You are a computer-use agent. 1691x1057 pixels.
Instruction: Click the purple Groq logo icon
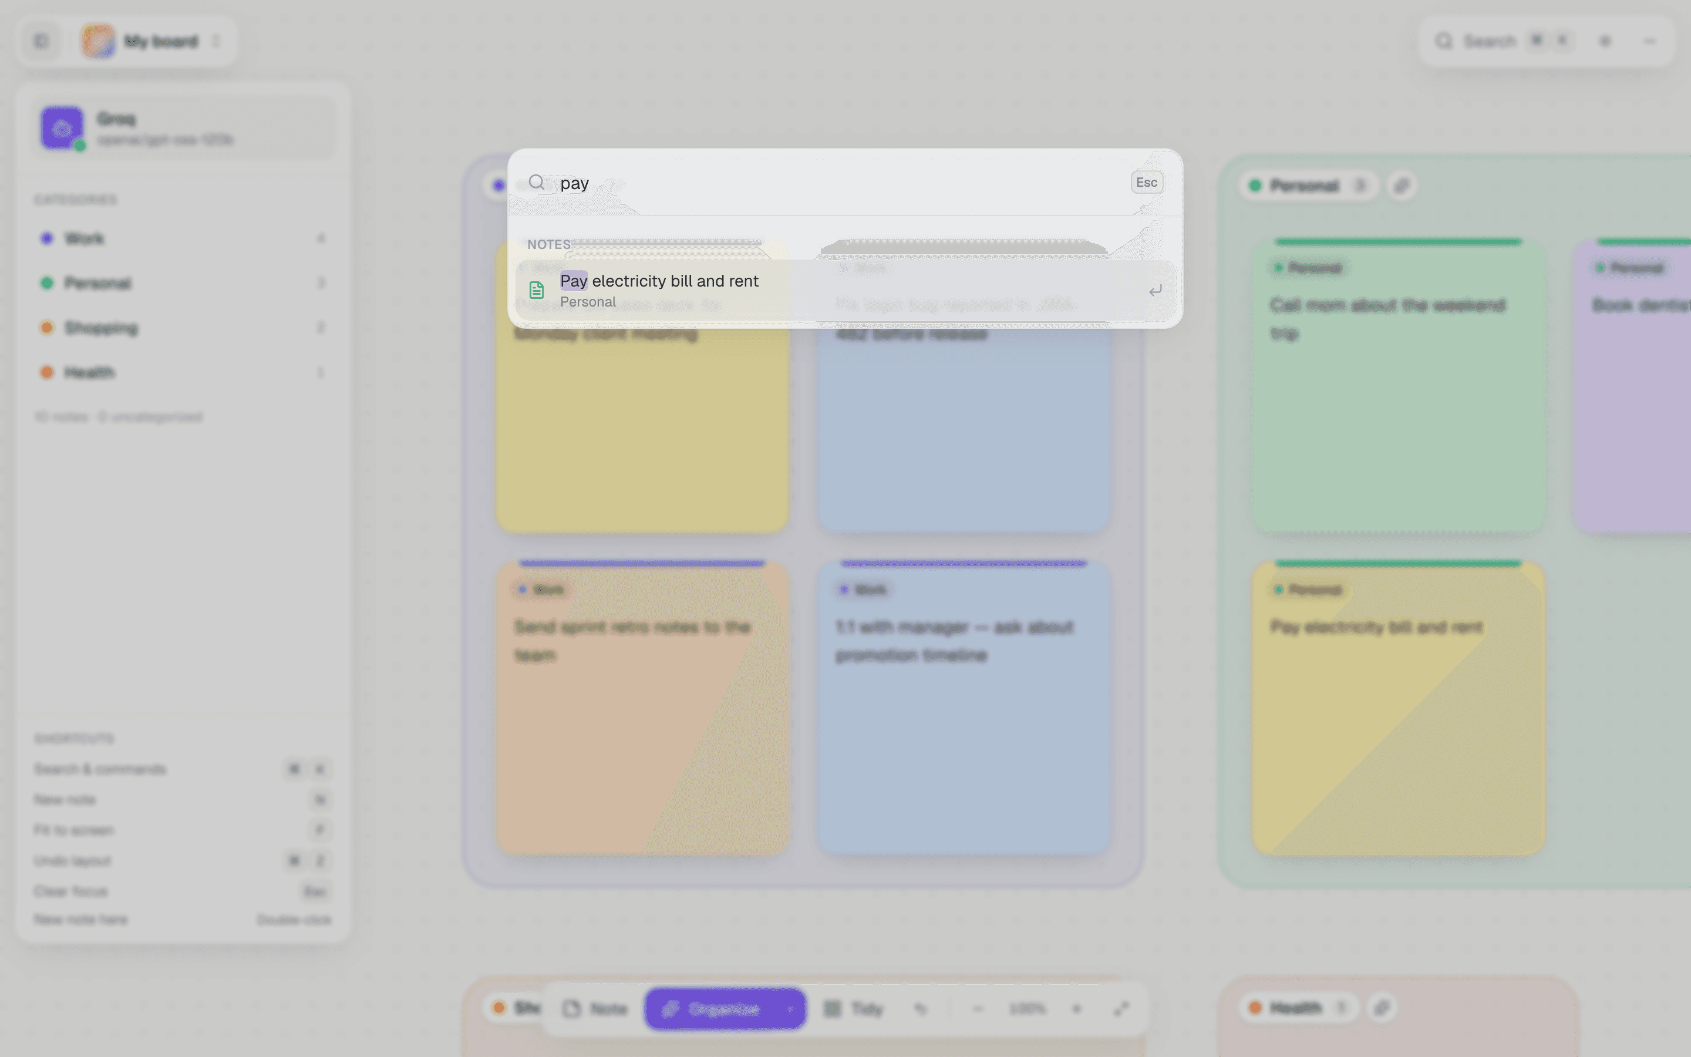(x=62, y=128)
